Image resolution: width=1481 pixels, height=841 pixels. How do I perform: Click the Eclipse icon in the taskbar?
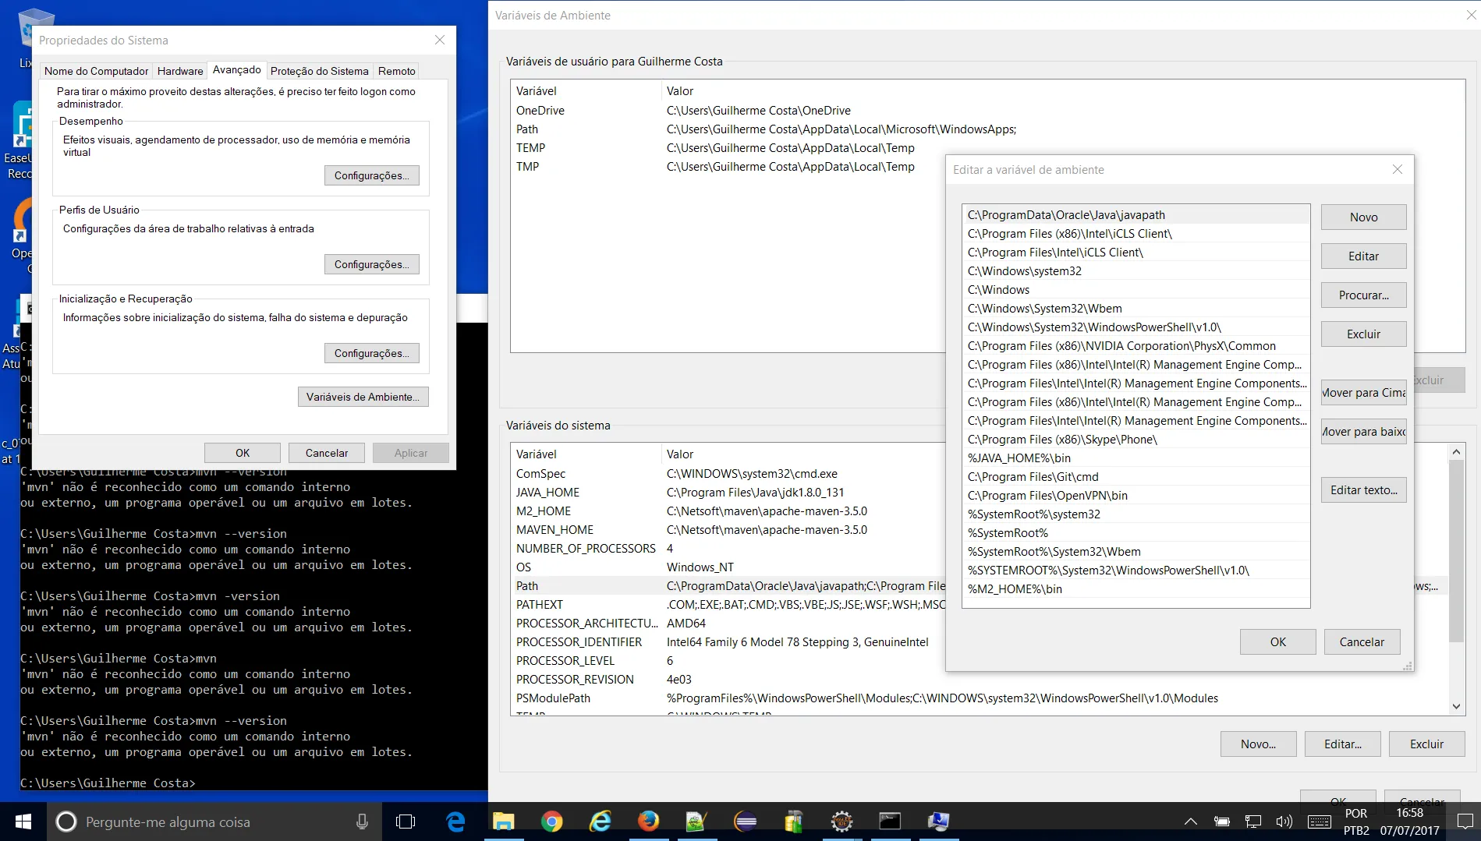tap(746, 822)
